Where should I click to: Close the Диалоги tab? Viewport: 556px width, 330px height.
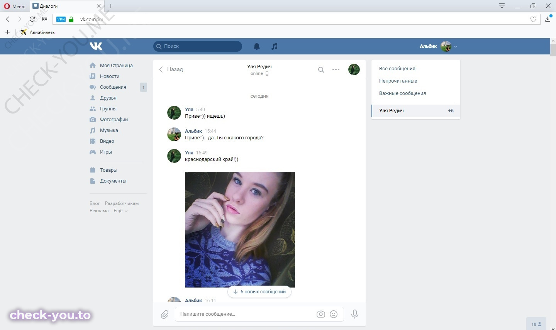point(98,6)
